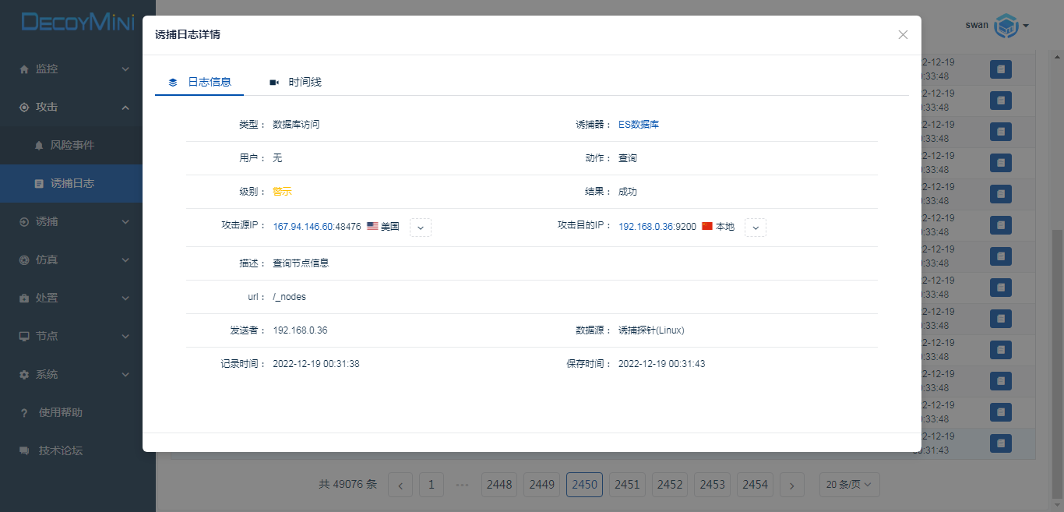Open the 20 条/页 page size dropdown
The width and height of the screenshot is (1064, 512).
849,485
